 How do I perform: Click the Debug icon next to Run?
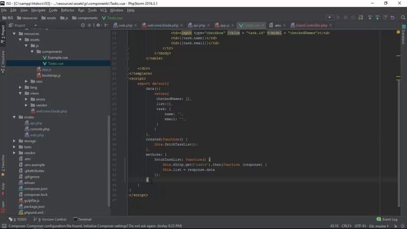(x=345, y=18)
